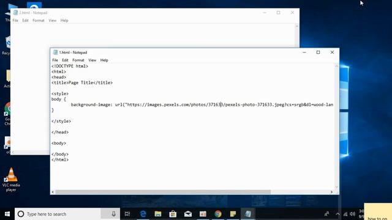The image size is (392, 220).
Task: Click active Notepad icon on taskbar
Action: point(247,214)
